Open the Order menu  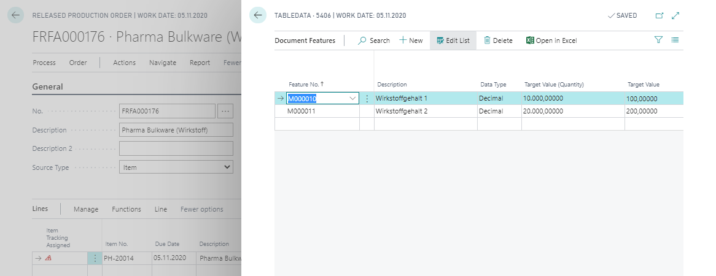tap(78, 63)
